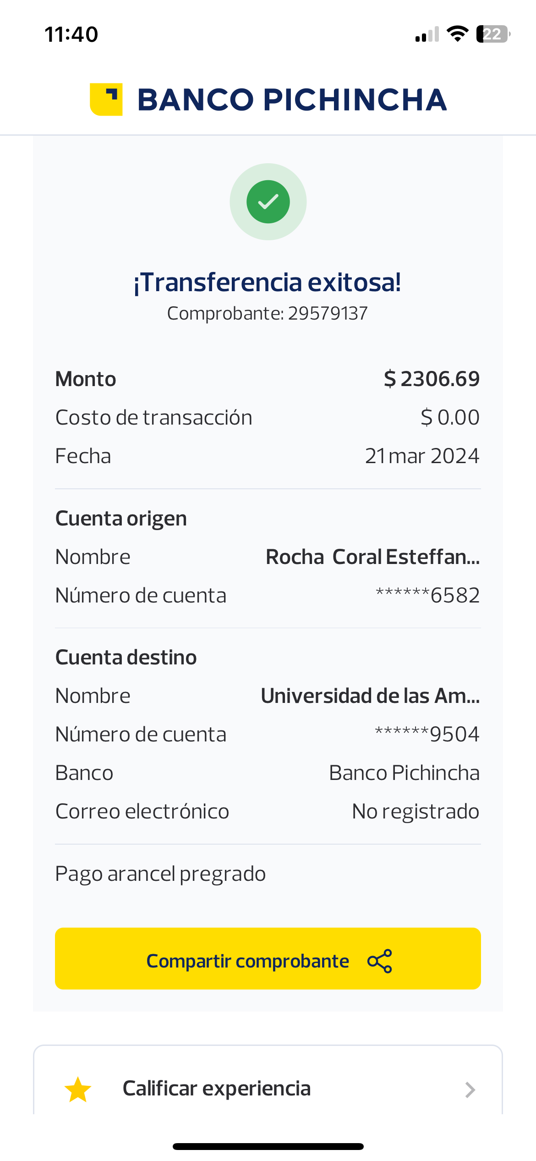Viewport: 536px width, 1161px height.
Task: Tap the destination account number ending 9504
Action: [427, 735]
